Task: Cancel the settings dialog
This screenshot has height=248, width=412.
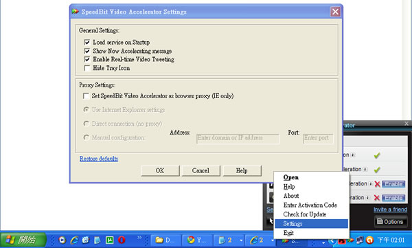Action: click(201, 170)
